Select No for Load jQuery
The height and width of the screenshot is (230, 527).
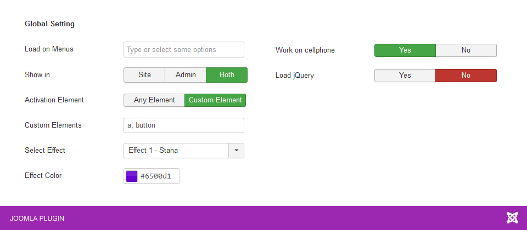point(466,76)
